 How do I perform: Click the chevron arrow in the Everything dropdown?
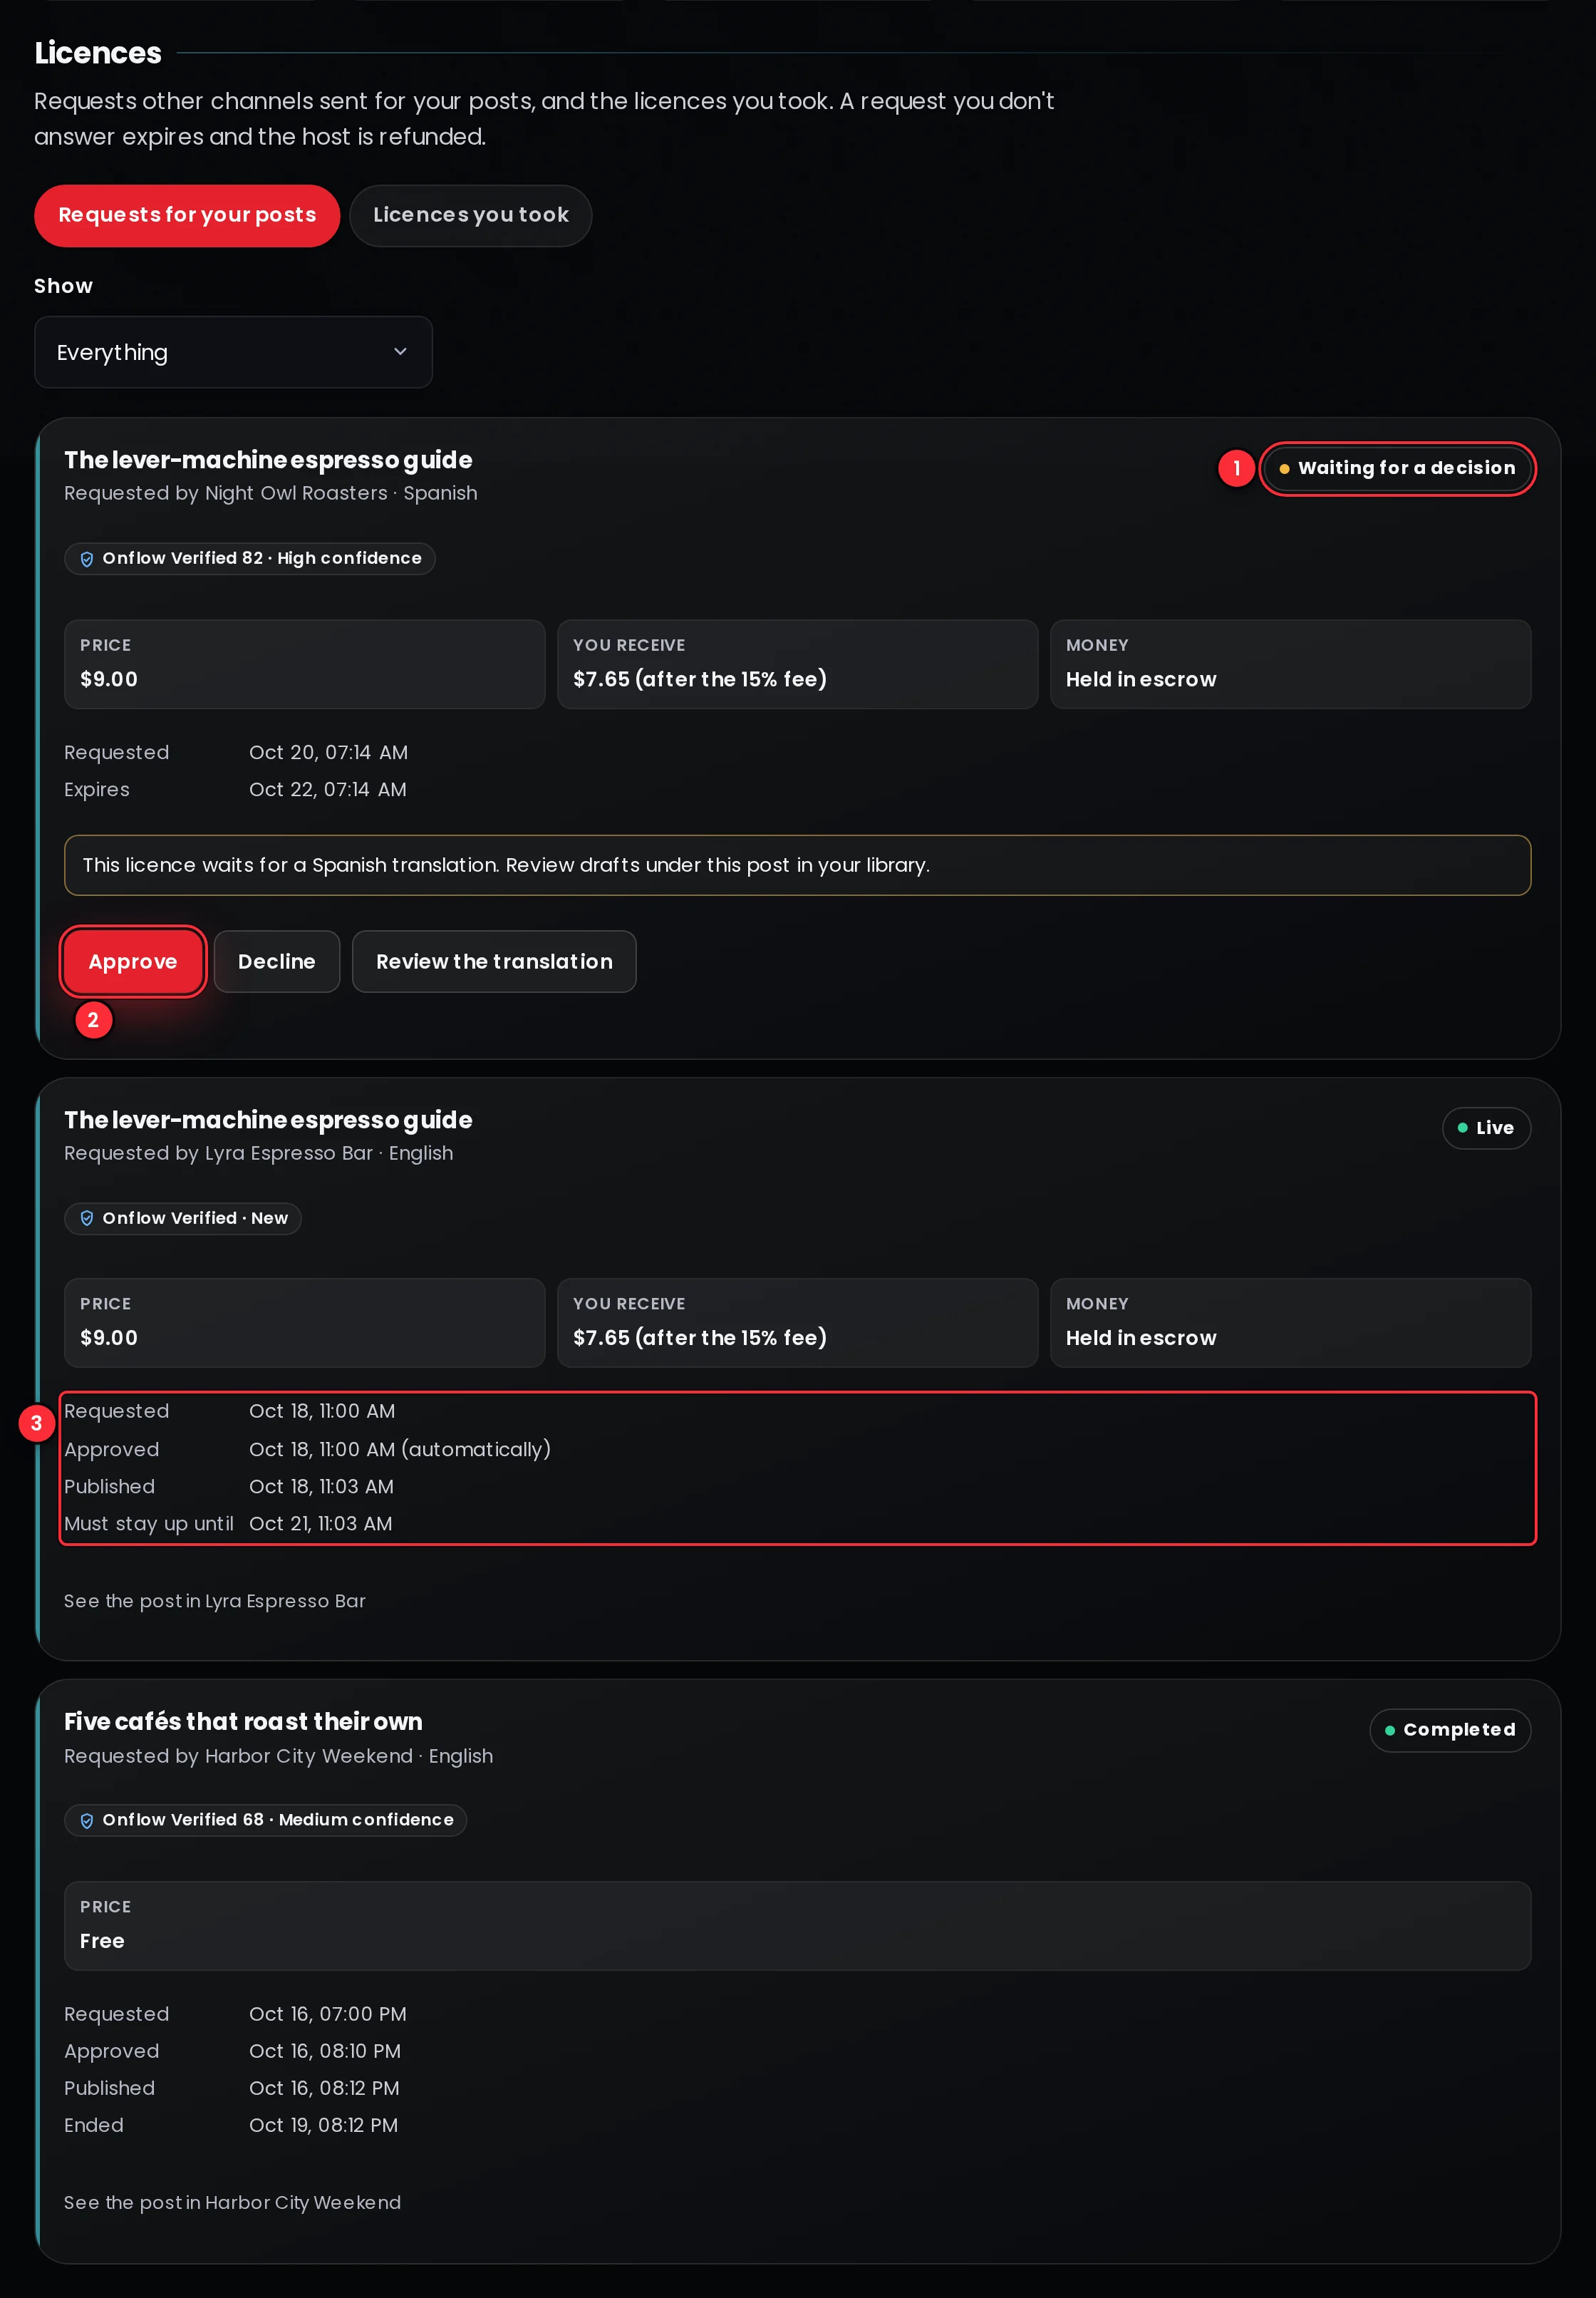pyautogui.click(x=400, y=352)
